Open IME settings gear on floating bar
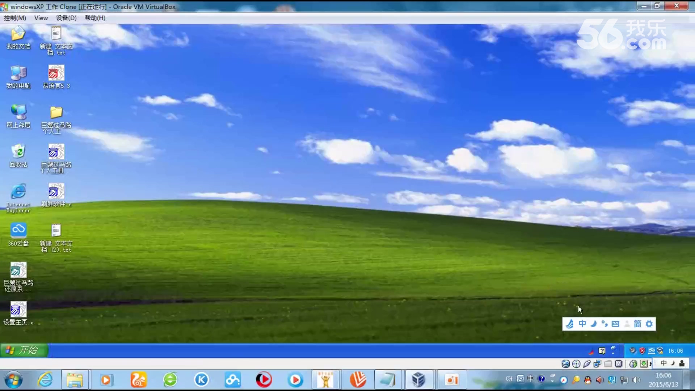The width and height of the screenshot is (695, 391). [649, 324]
